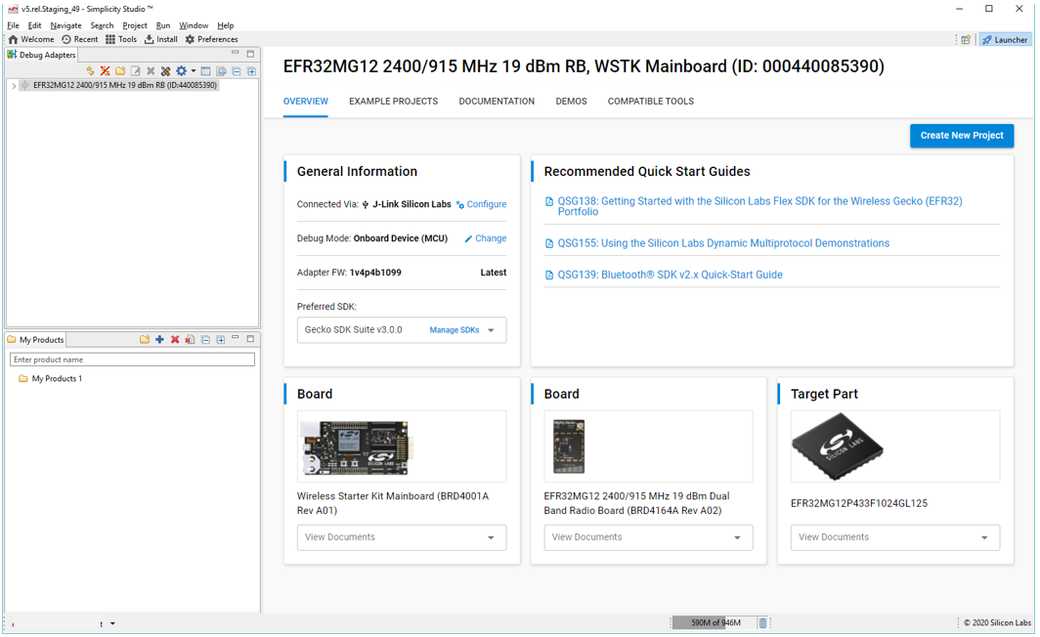Image resolution: width=1040 pixels, height=637 pixels.
Task: Open the Gecko SDK Suite v3.0.0 dropdown
Action: 491,330
